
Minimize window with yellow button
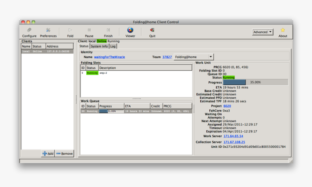coord(28,22)
